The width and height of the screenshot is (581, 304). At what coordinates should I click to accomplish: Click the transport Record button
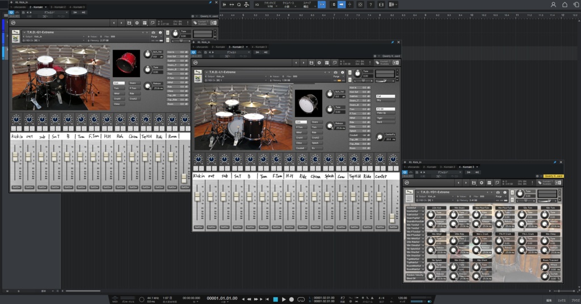pyautogui.click(x=292, y=299)
